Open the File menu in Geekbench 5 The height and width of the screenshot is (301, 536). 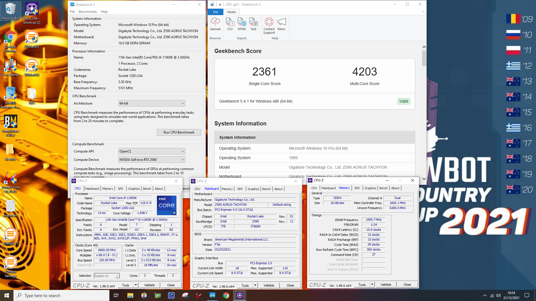point(72,12)
